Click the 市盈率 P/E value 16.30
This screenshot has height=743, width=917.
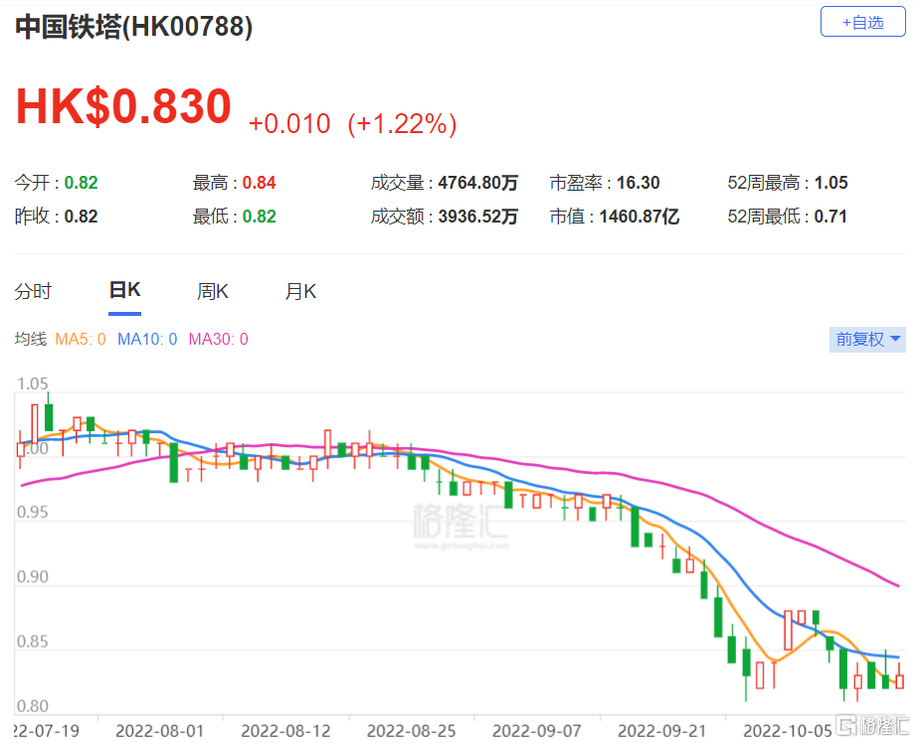tap(639, 183)
